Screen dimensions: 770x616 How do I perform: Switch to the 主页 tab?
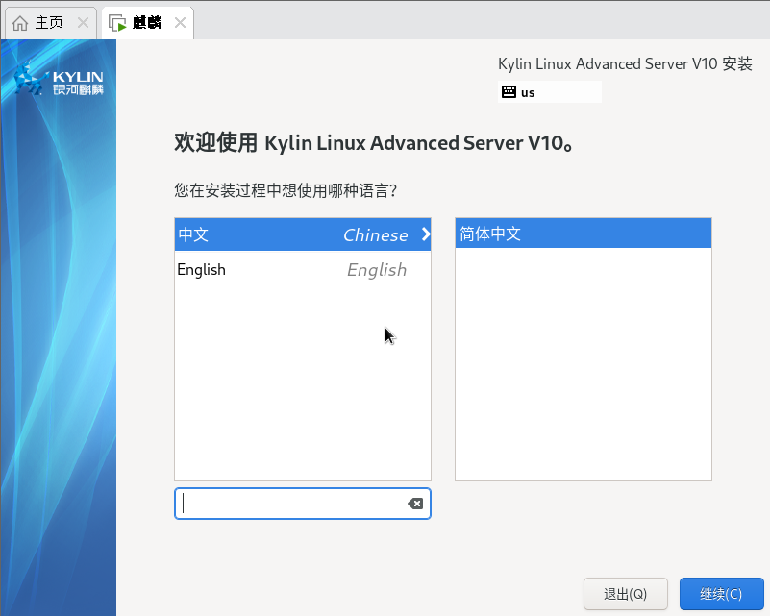coord(49,22)
